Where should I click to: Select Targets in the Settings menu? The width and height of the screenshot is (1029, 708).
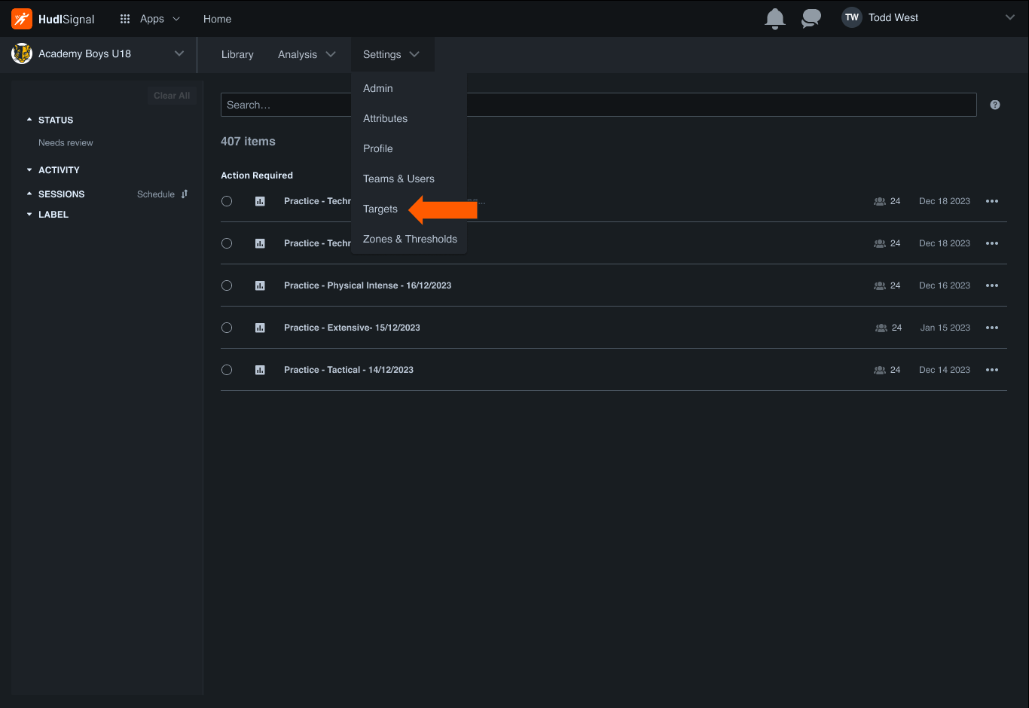380,209
